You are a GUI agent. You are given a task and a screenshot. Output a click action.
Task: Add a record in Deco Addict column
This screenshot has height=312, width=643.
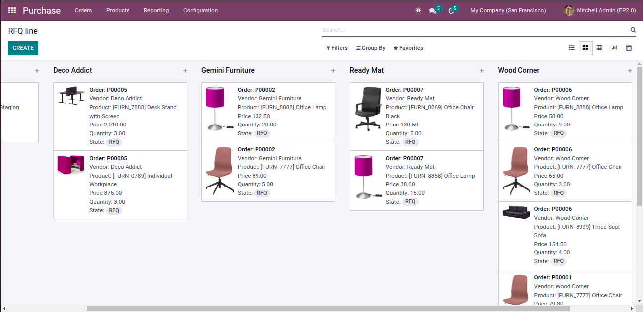(x=185, y=71)
